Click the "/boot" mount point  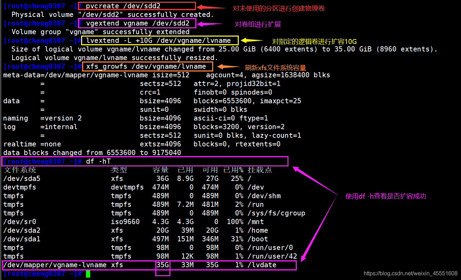[x=258, y=239]
